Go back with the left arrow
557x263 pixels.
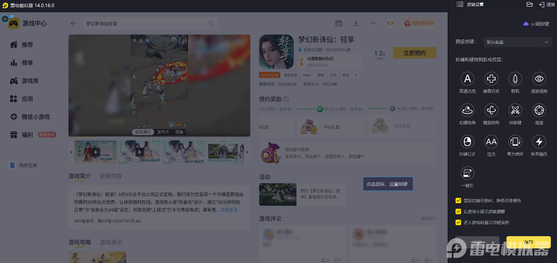(73, 23)
